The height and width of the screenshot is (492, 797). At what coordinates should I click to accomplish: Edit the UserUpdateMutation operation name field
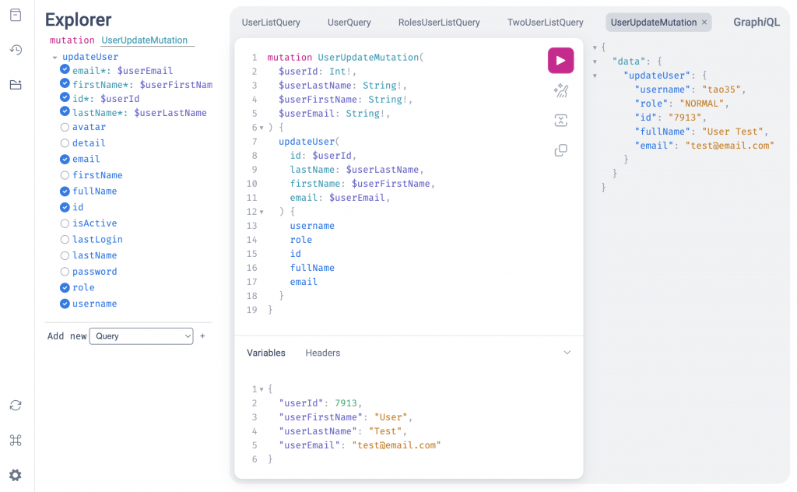147,40
